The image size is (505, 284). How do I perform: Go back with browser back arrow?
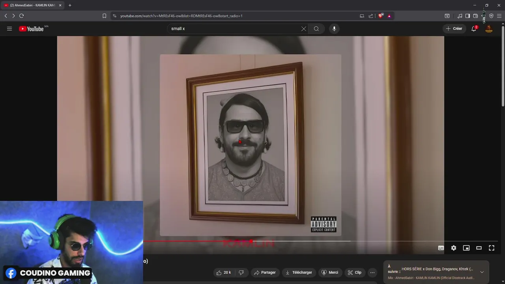coord(6,16)
